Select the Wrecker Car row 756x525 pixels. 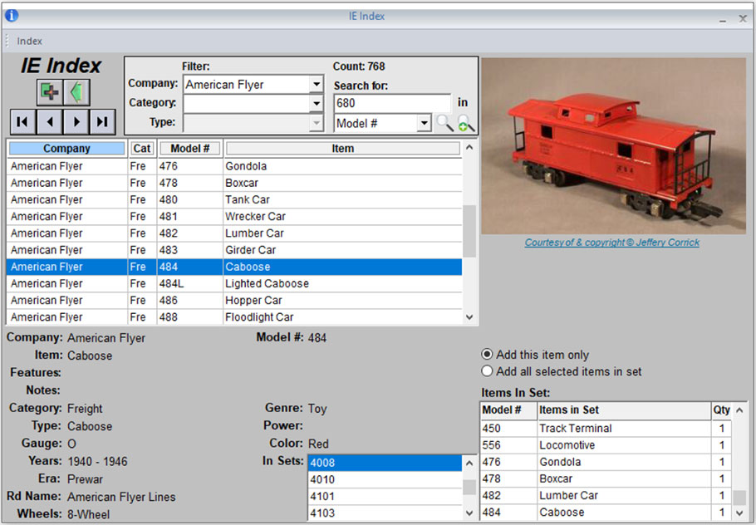click(234, 217)
